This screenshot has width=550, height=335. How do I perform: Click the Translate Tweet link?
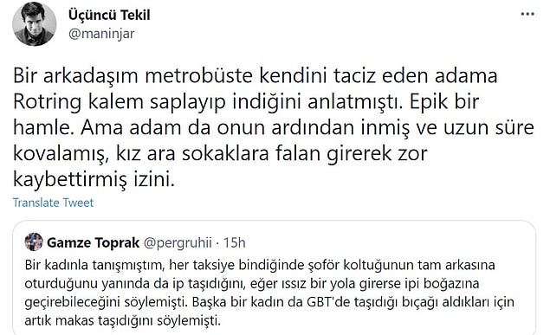point(53,203)
